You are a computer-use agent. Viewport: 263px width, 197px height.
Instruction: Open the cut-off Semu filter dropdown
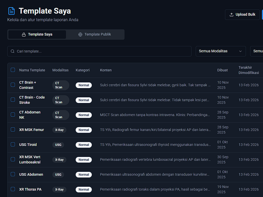[257, 51]
